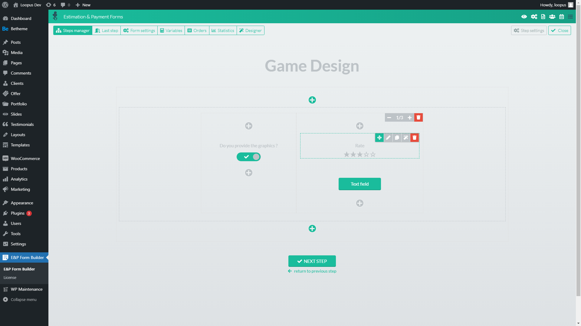The width and height of the screenshot is (581, 326).
Task: Edit the Rate item with pencil icon
Action: click(388, 138)
